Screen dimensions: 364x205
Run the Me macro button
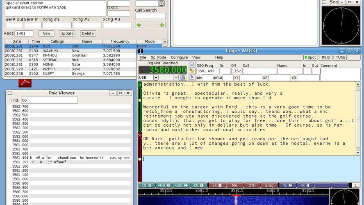(234, 185)
